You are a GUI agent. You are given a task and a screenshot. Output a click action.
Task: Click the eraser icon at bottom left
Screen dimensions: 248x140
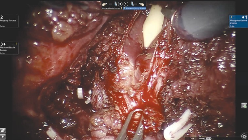[x=3, y=131]
